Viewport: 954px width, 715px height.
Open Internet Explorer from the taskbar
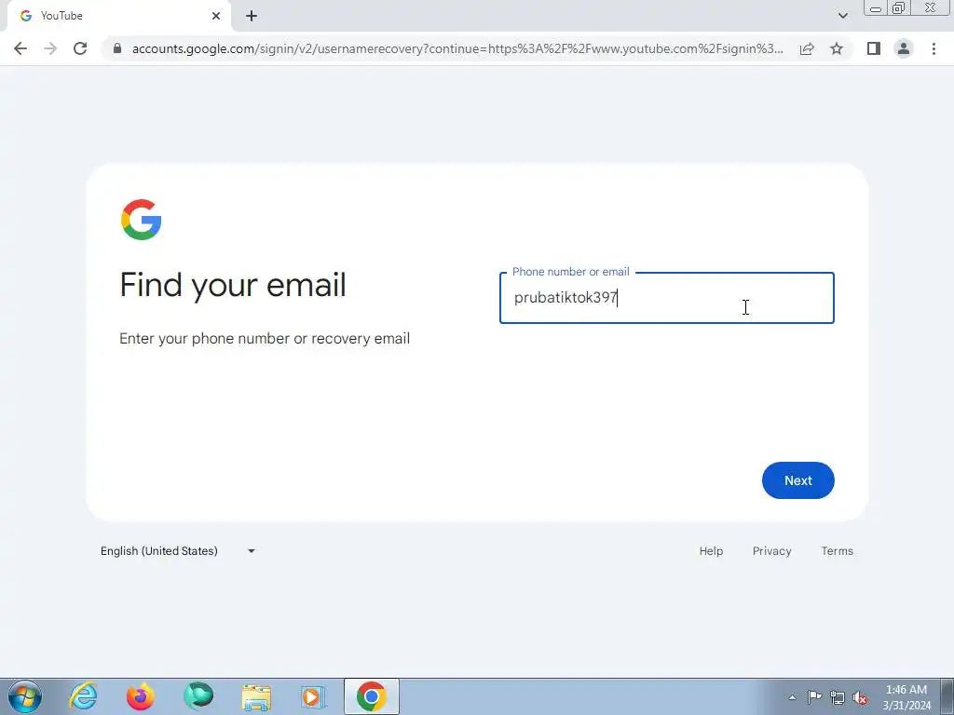[x=83, y=696]
